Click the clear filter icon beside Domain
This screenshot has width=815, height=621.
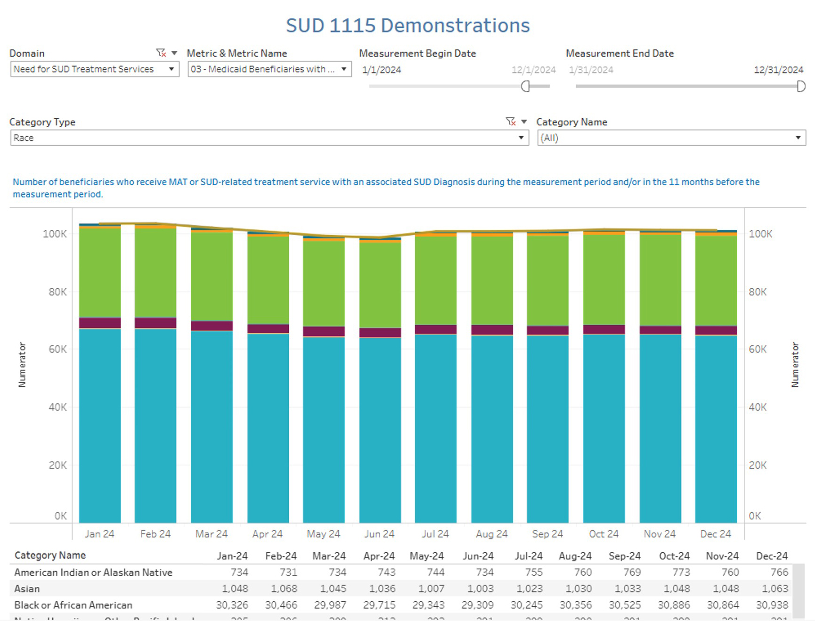click(x=161, y=53)
